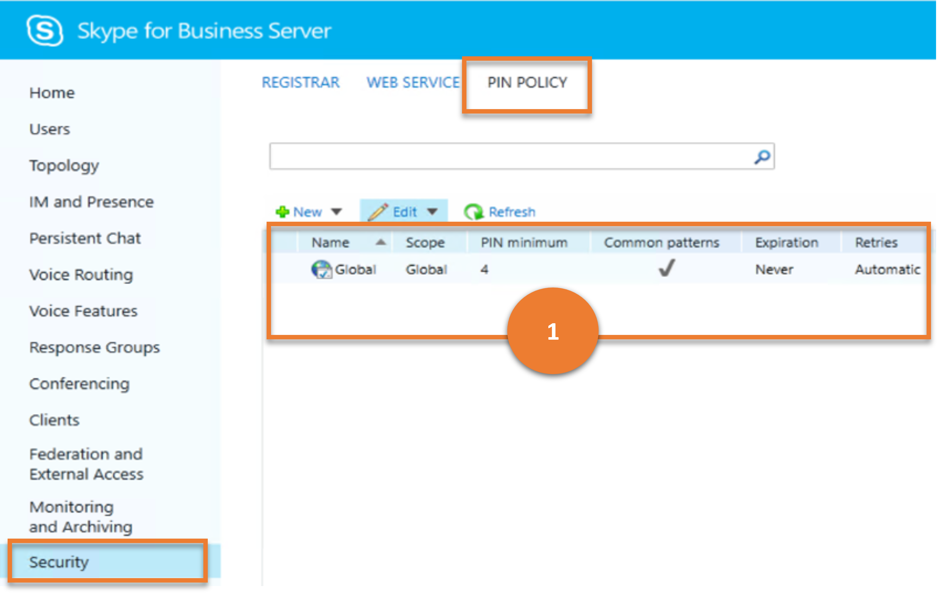Click the Skype for Business logo icon
The height and width of the screenshot is (593, 937).
point(45,30)
